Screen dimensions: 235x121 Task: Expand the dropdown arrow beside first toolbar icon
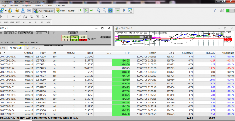point(6,11)
